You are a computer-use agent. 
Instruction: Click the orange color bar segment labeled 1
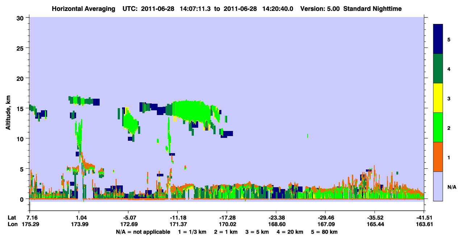(438, 157)
